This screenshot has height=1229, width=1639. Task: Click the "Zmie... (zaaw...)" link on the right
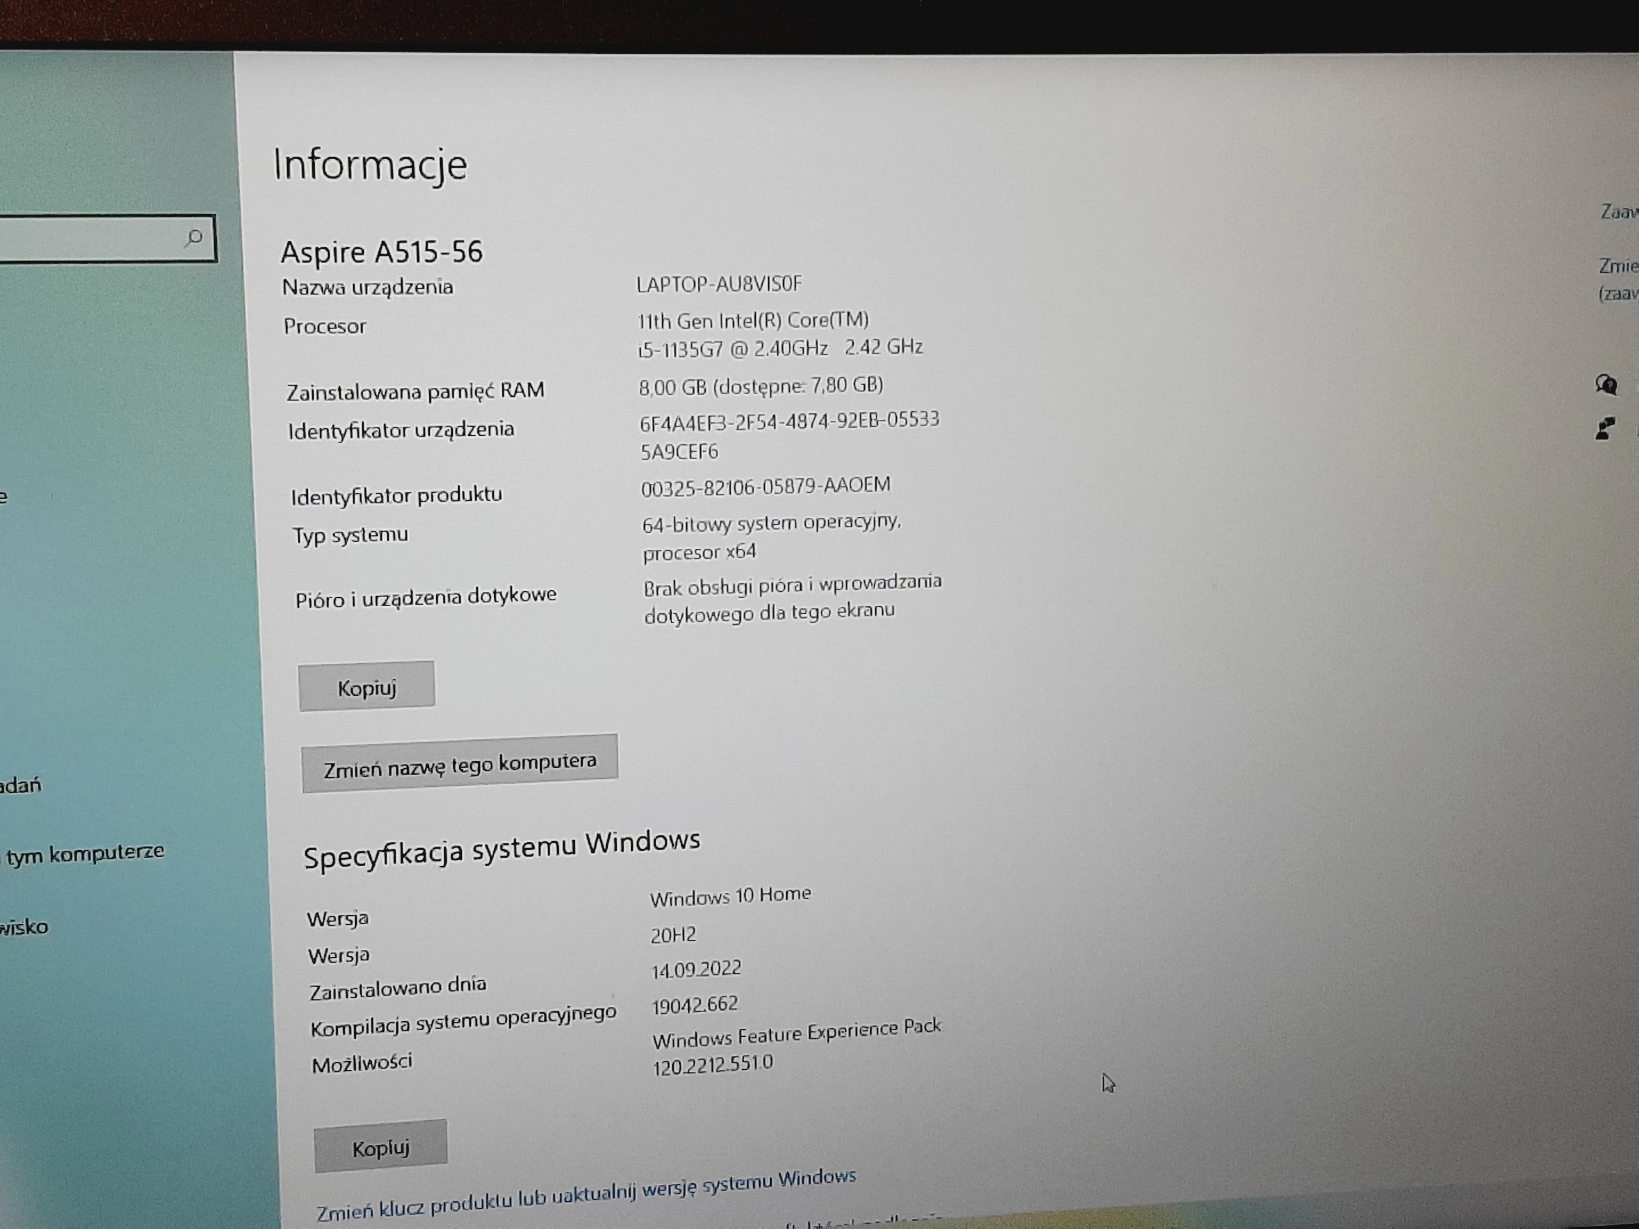coord(1619,280)
